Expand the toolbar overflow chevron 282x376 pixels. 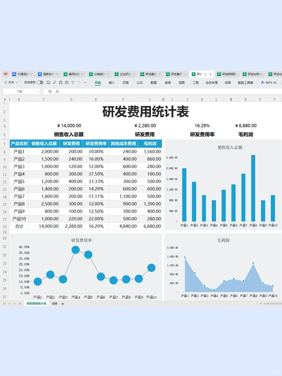[x=85, y=83]
